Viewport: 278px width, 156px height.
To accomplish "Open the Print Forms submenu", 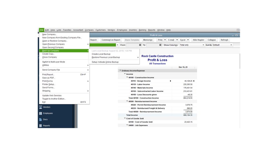I will (64, 81).
